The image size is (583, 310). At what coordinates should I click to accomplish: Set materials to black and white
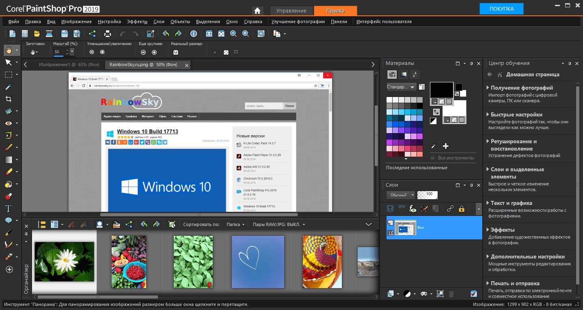point(433,121)
